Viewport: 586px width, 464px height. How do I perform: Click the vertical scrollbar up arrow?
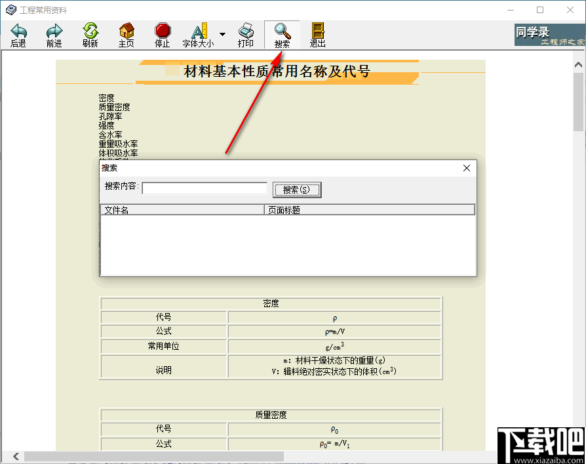tap(578, 64)
